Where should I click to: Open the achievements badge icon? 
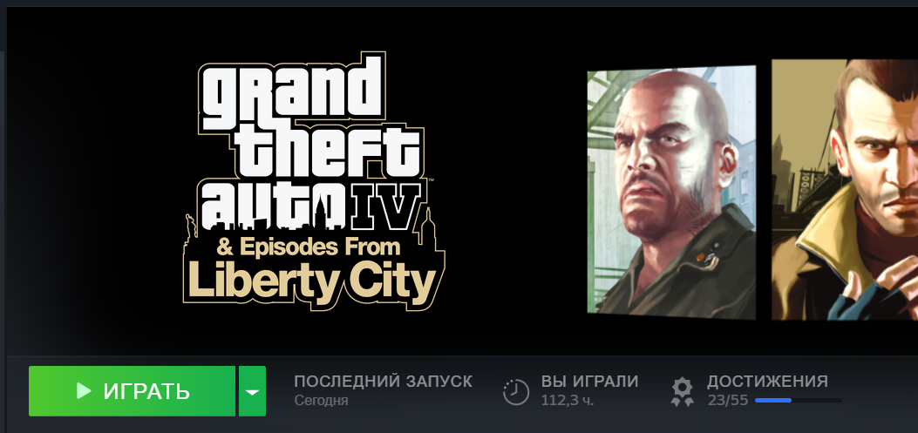pyautogui.click(x=682, y=392)
